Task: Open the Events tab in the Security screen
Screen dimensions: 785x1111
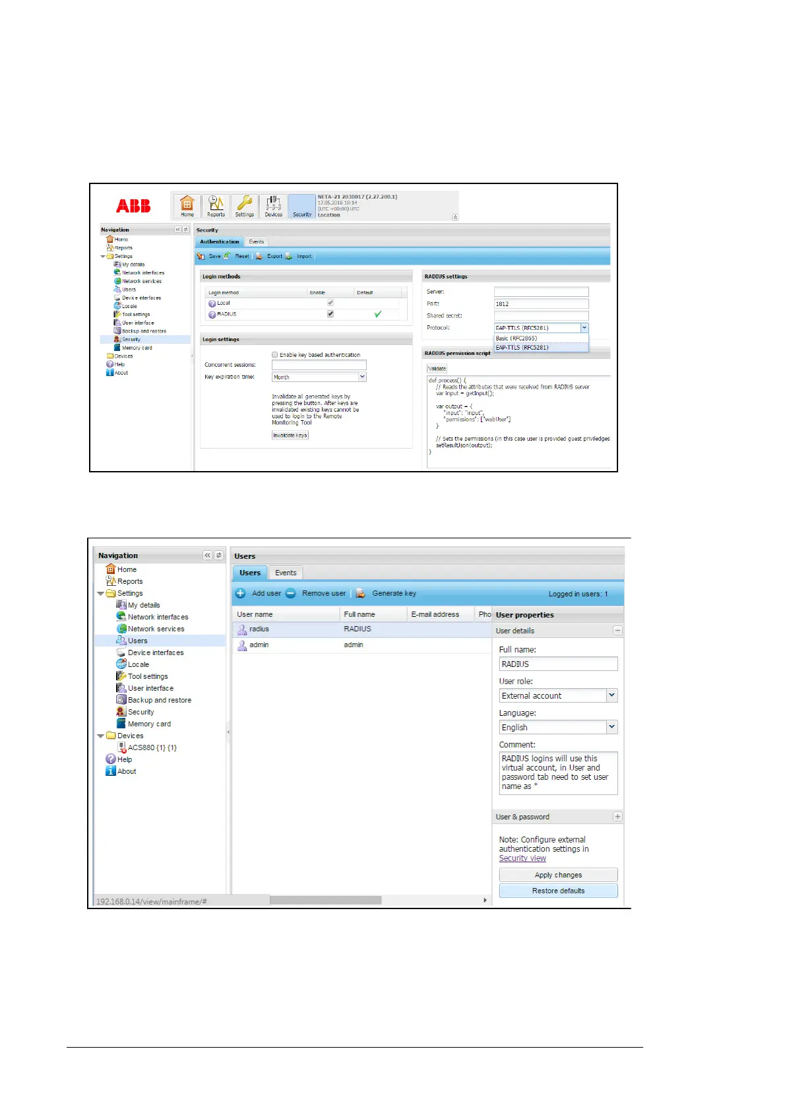Action: tap(257, 241)
